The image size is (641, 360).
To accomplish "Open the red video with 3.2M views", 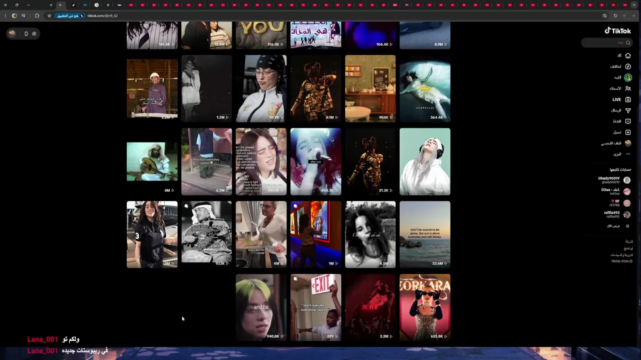I will tap(370, 307).
